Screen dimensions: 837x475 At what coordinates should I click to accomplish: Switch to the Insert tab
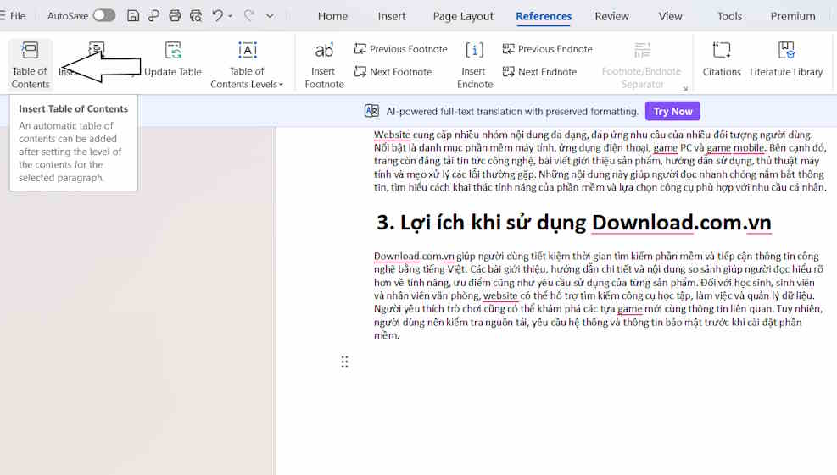[392, 17]
